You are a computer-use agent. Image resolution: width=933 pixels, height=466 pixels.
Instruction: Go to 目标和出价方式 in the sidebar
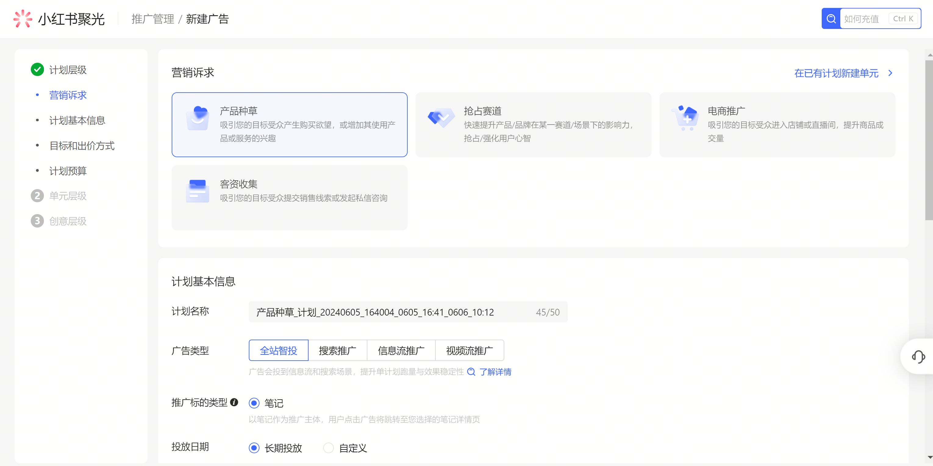point(82,146)
